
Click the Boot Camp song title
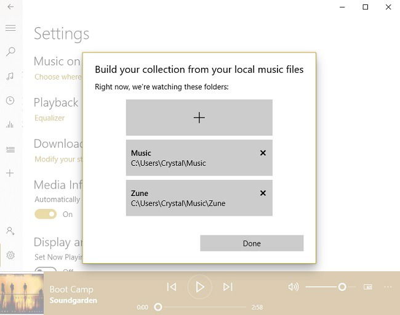(x=71, y=290)
